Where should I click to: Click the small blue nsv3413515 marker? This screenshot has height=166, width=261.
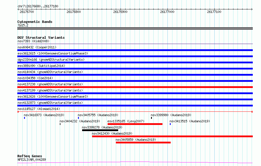coord(170,124)
